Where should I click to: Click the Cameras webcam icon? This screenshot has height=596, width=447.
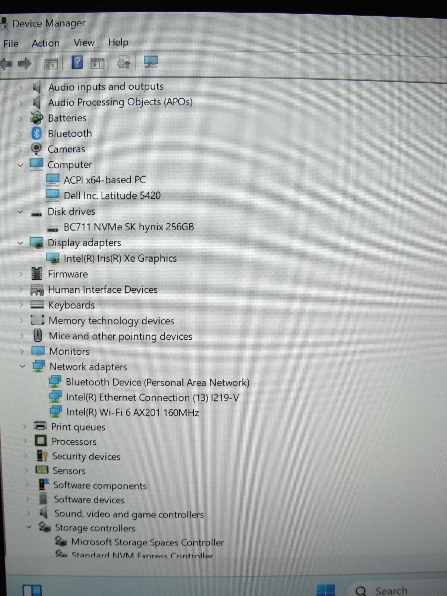[x=36, y=149]
